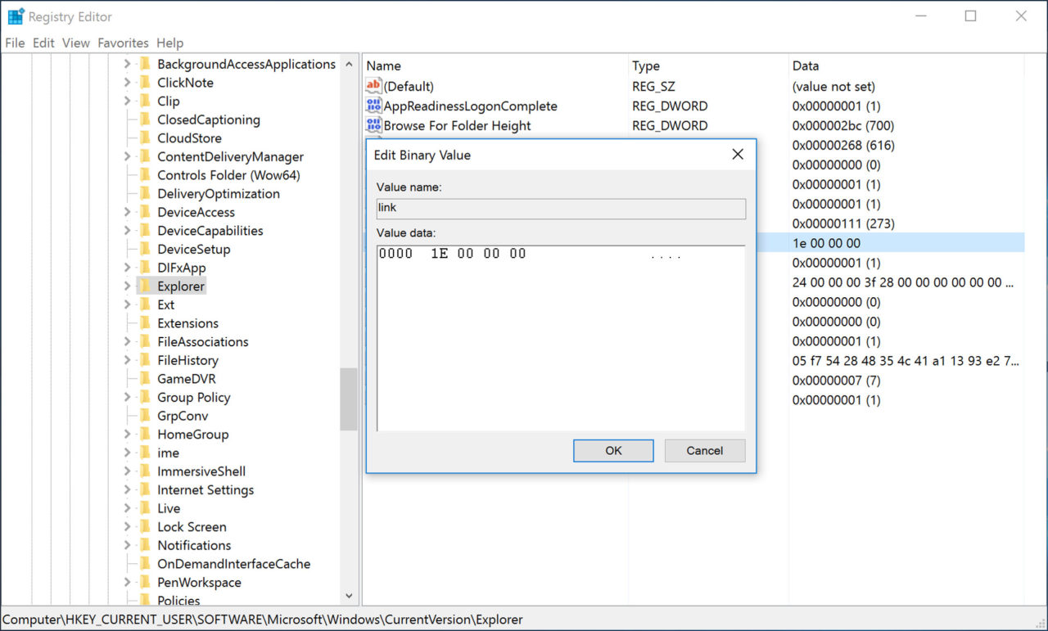Viewport: 1048px width, 631px height.
Task: Click the ContentDeliveryManager folder icon
Action: [145, 156]
